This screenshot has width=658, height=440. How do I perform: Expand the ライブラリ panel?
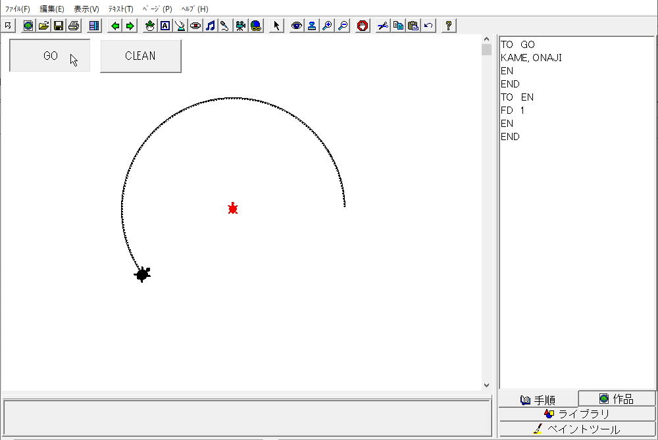point(577,414)
